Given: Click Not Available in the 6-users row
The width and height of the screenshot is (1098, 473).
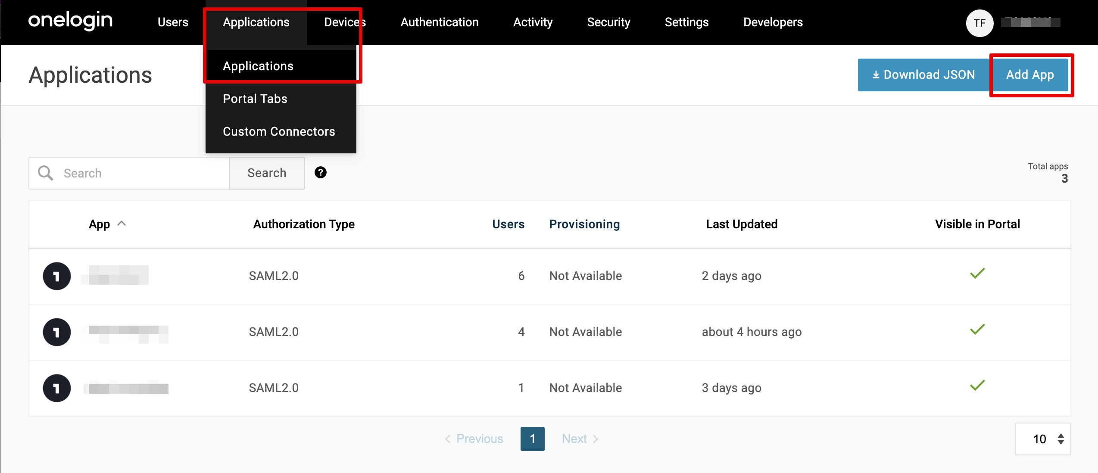Looking at the screenshot, I should point(585,276).
